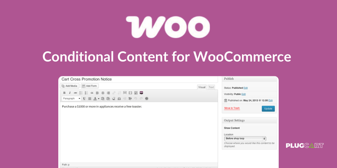Screen dimensions: 337x168
Task: Click the indent icon
Action: click(x=130, y=98)
